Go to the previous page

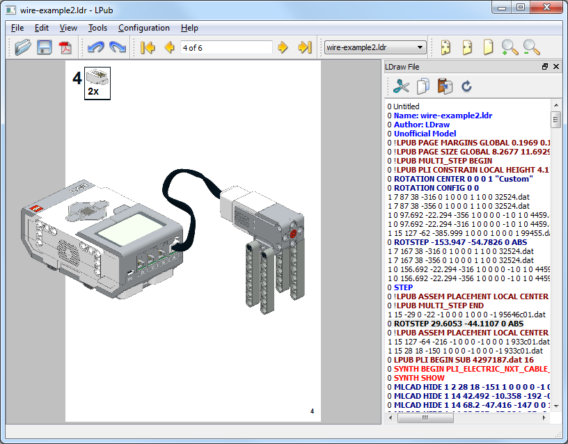(x=169, y=47)
